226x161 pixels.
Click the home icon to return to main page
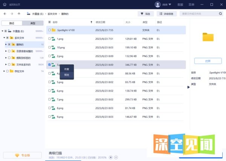(5, 5)
